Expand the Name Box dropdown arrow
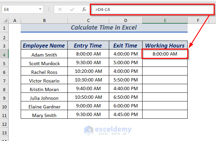The image size is (216, 141). click(40, 9)
